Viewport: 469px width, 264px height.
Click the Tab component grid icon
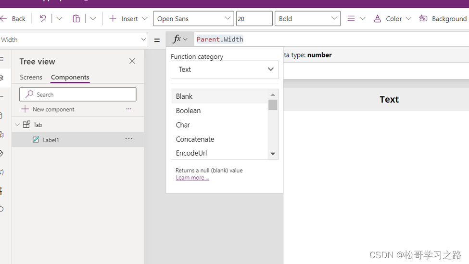point(26,124)
